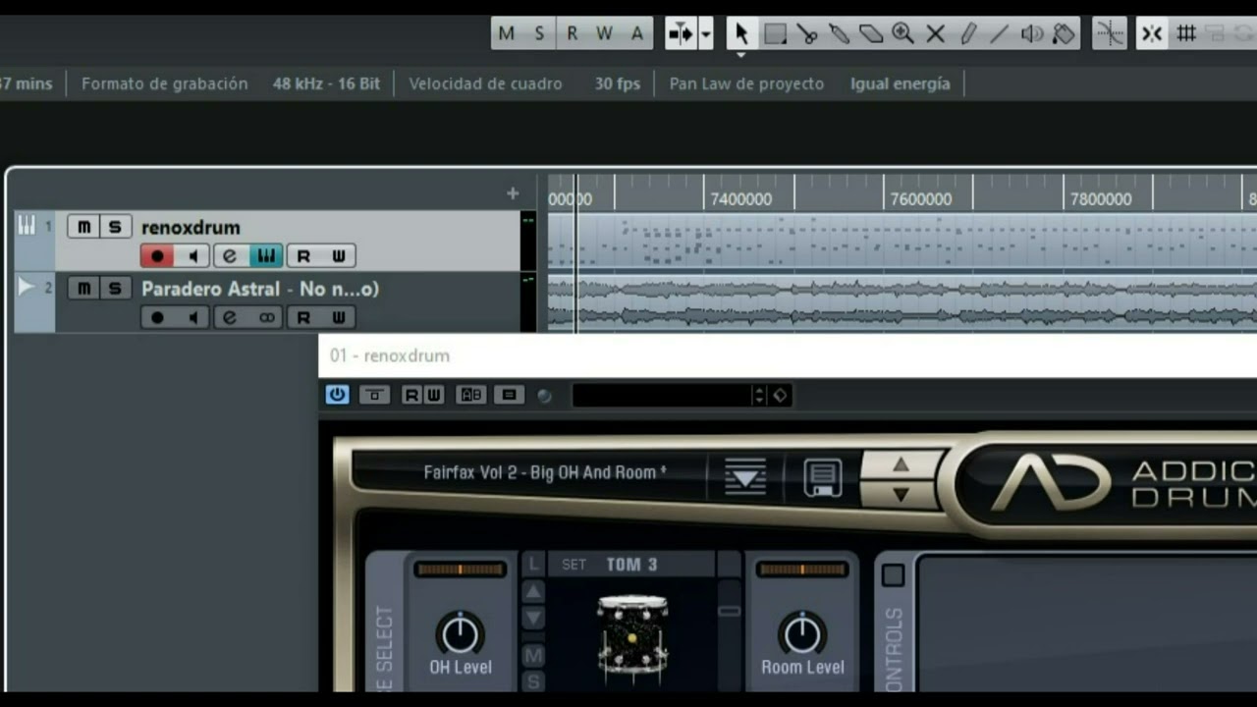This screenshot has height=707, width=1257.
Task: Click Fairfax Vol 2 preset name
Action: [545, 472]
